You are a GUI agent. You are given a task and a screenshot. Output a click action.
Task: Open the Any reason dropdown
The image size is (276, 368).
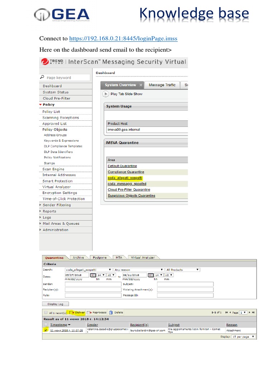pos(139,270)
